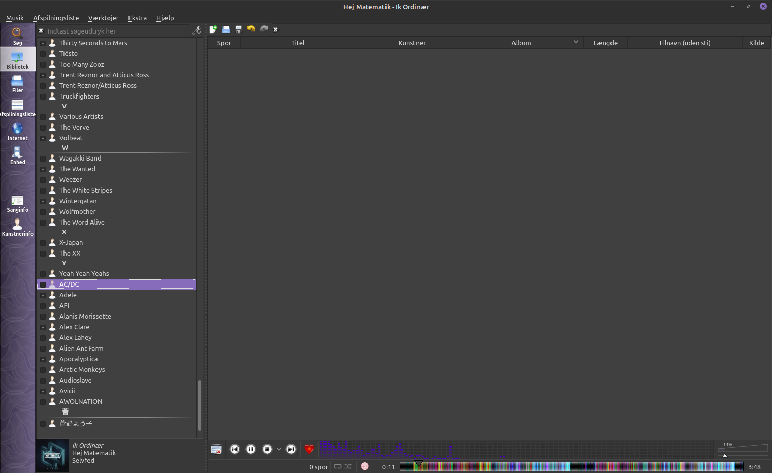Clear the current playlist
The height and width of the screenshot is (473, 772).
(276, 29)
